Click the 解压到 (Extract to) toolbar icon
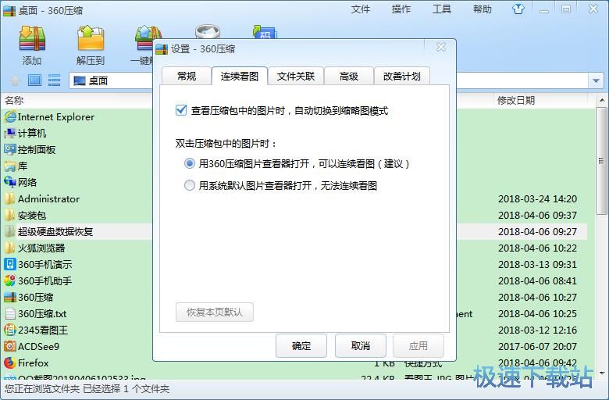609x400 pixels. [x=91, y=39]
